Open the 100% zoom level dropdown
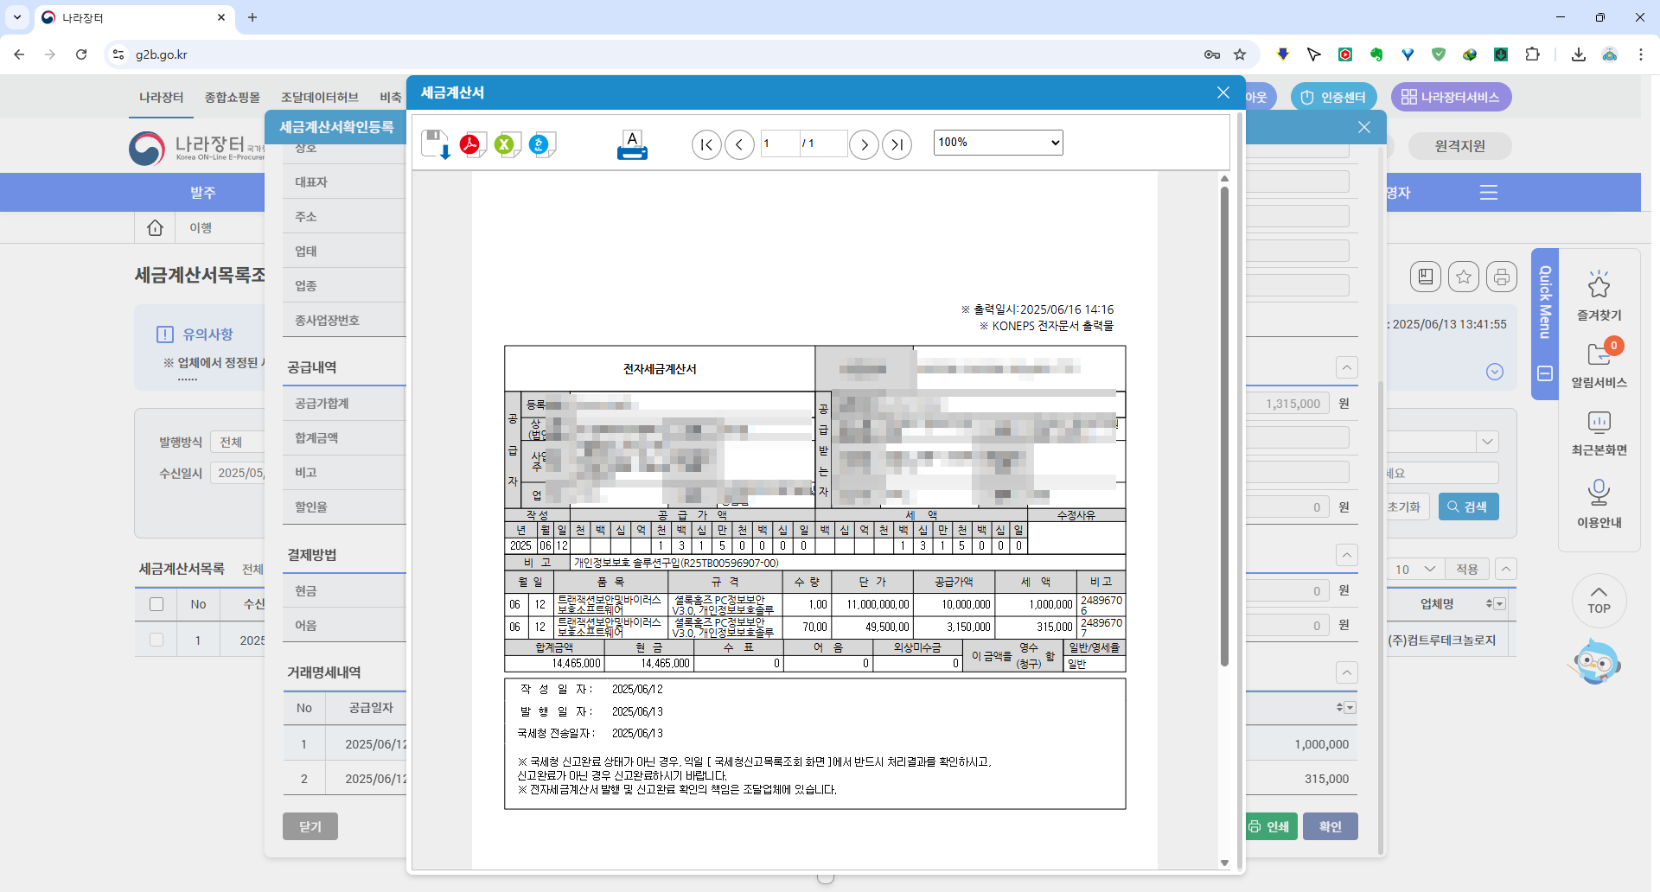This screenshot has height=892, width=1660. pos(998,143)
